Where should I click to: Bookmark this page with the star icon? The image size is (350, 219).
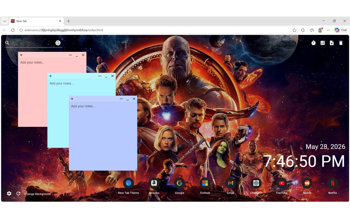tap(295, 30)
